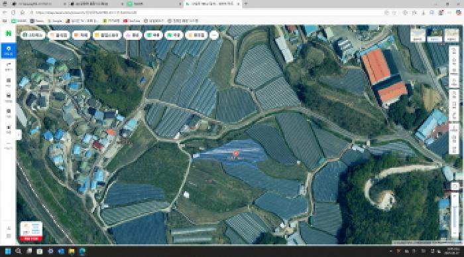This screenshot has width=464, height=257.
Task: Select the active Naver Map browser tab
Action: pyautogui.click(x=212, y=4)
